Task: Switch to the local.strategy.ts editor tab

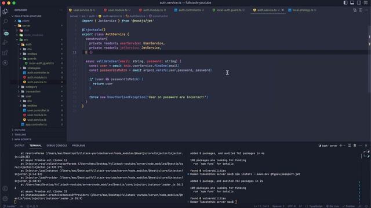Action: (303, 10)
